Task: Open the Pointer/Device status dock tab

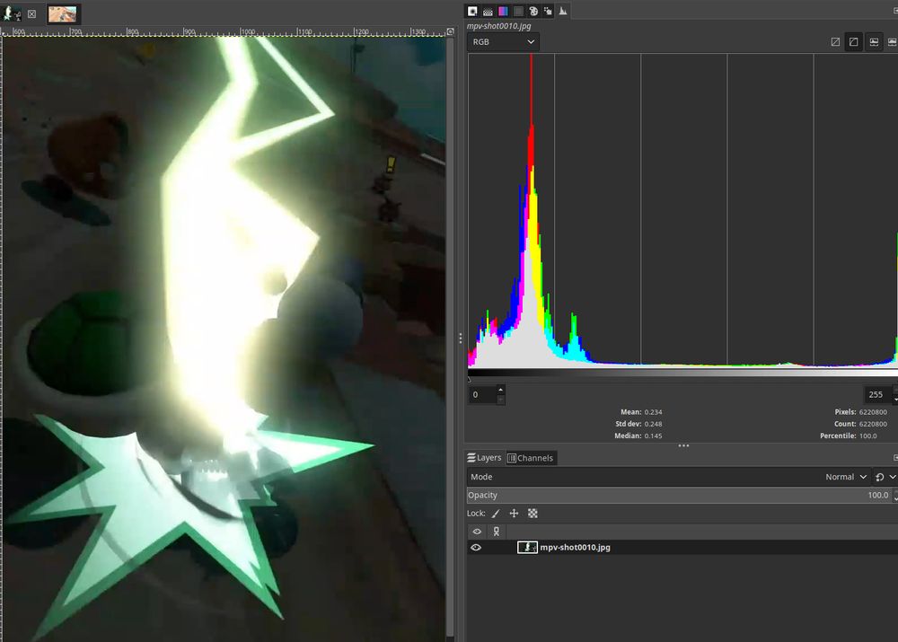Action: tap(548, 11)
